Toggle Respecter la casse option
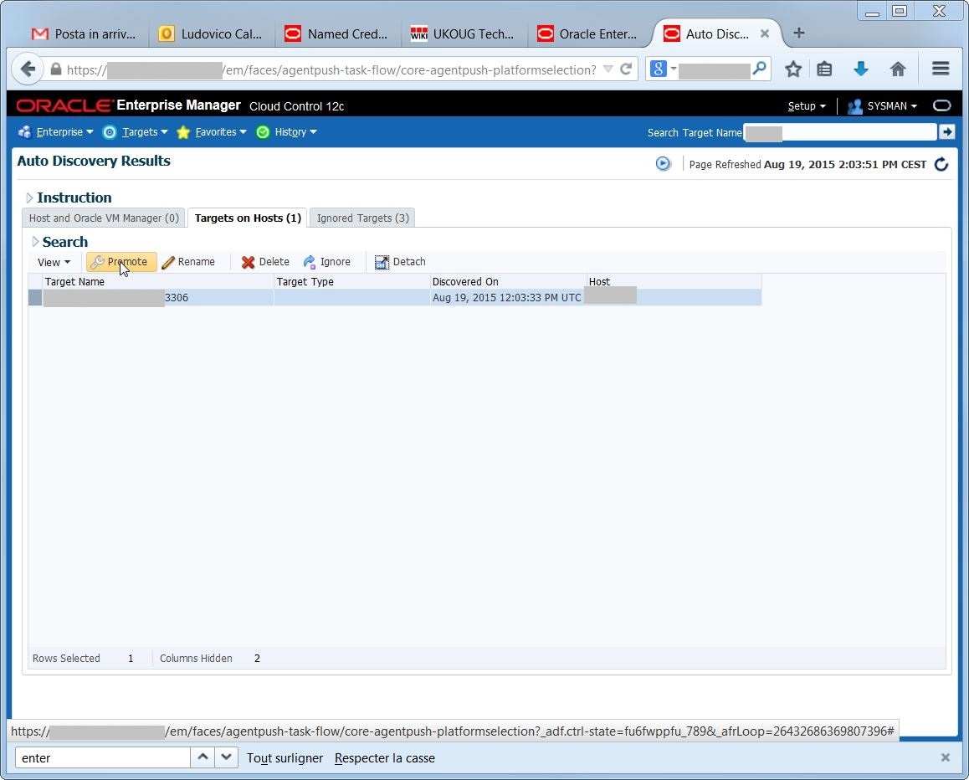The height and width of the screenshot is (780, 969). pos(384,757)
